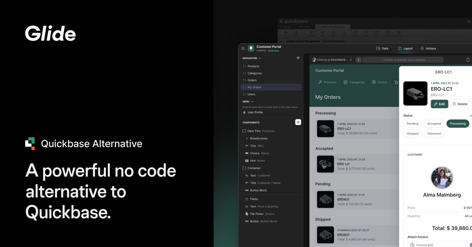The image size is (472, 247).
Task: Click Alma Malmberg's profile photo
Action: pos(442,178)
